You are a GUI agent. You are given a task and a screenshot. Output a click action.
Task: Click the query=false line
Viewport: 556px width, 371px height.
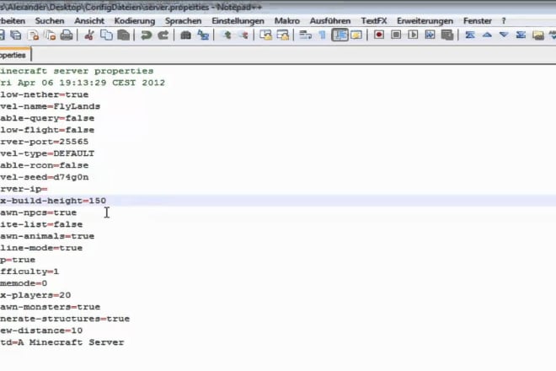[x=47, y=118]
